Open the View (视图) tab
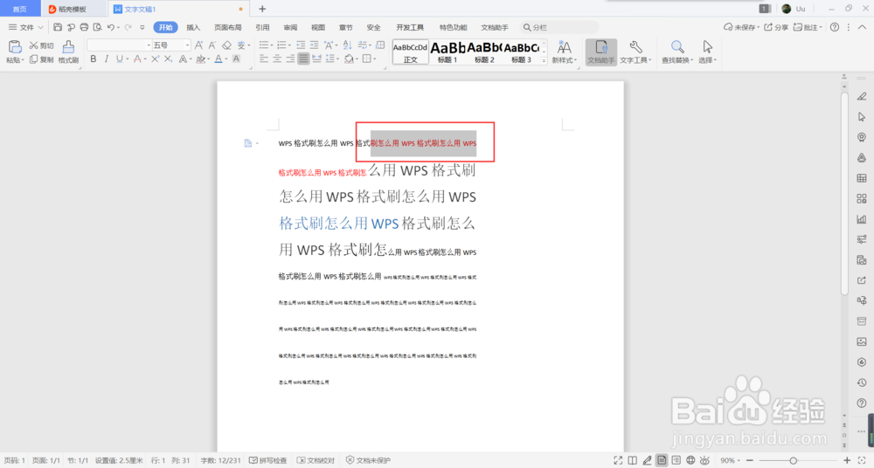Screen dimensions: 874x468 click(318, 27)
